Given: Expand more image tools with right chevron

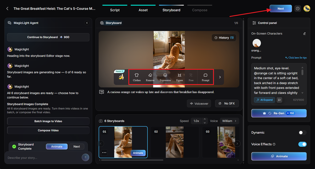Looking at the screenshot, I should pyautogui.click(x=220, y=77).
